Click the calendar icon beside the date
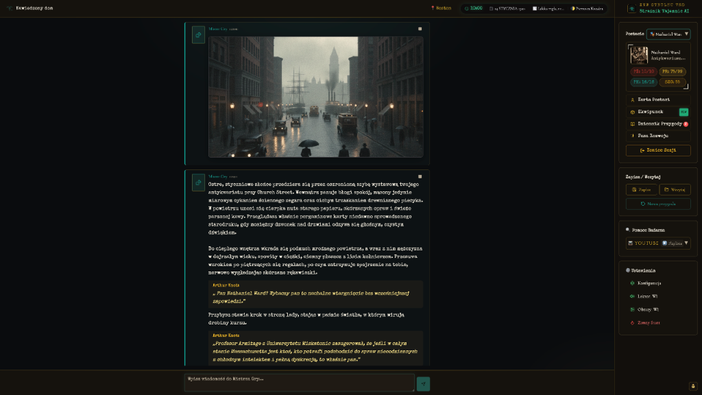Image resolution: width=702 pixels, height=395 pixels. (491, 8)
